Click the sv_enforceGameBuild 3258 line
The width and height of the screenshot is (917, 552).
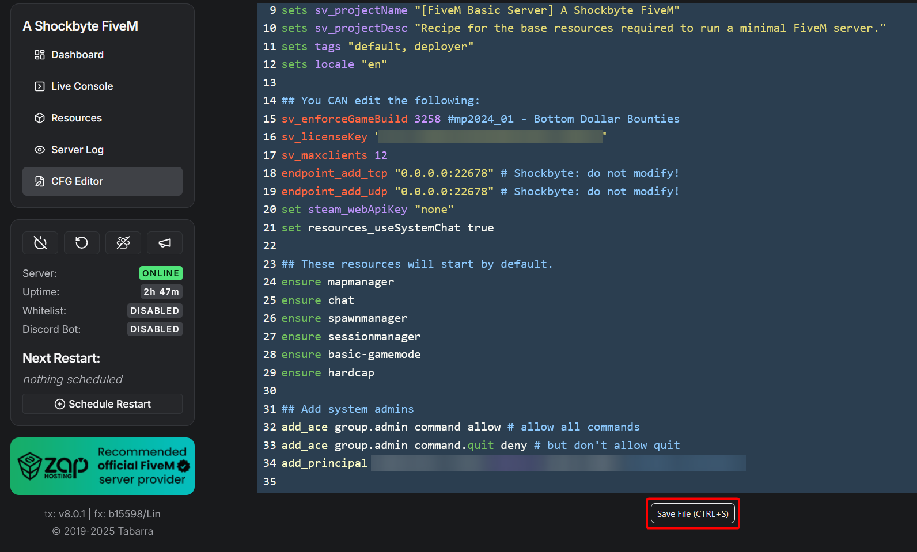480,119
